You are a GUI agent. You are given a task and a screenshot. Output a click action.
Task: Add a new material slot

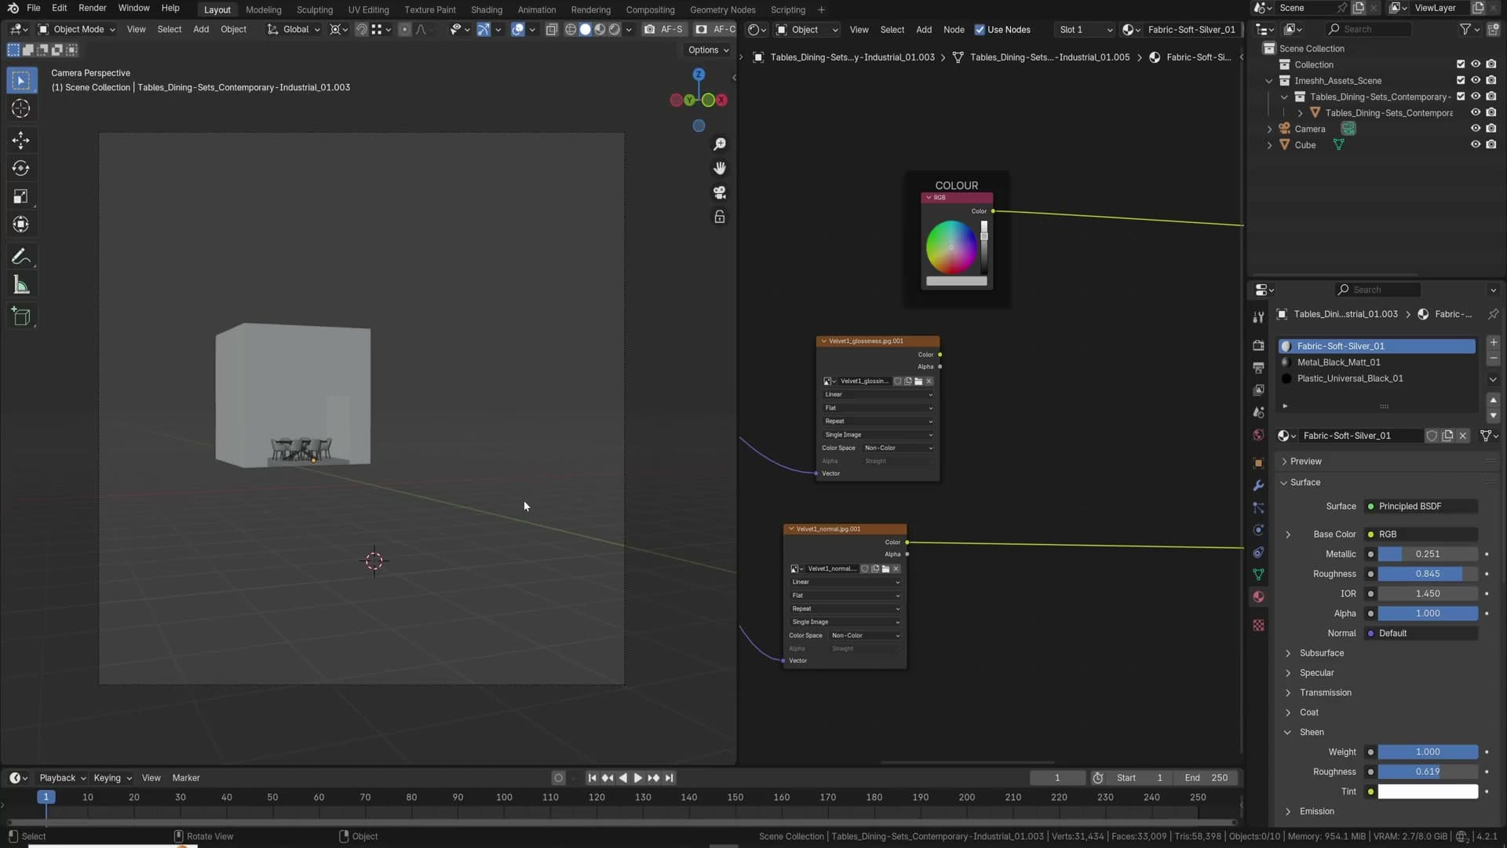pyautogui.click(x=1493, y=342)
